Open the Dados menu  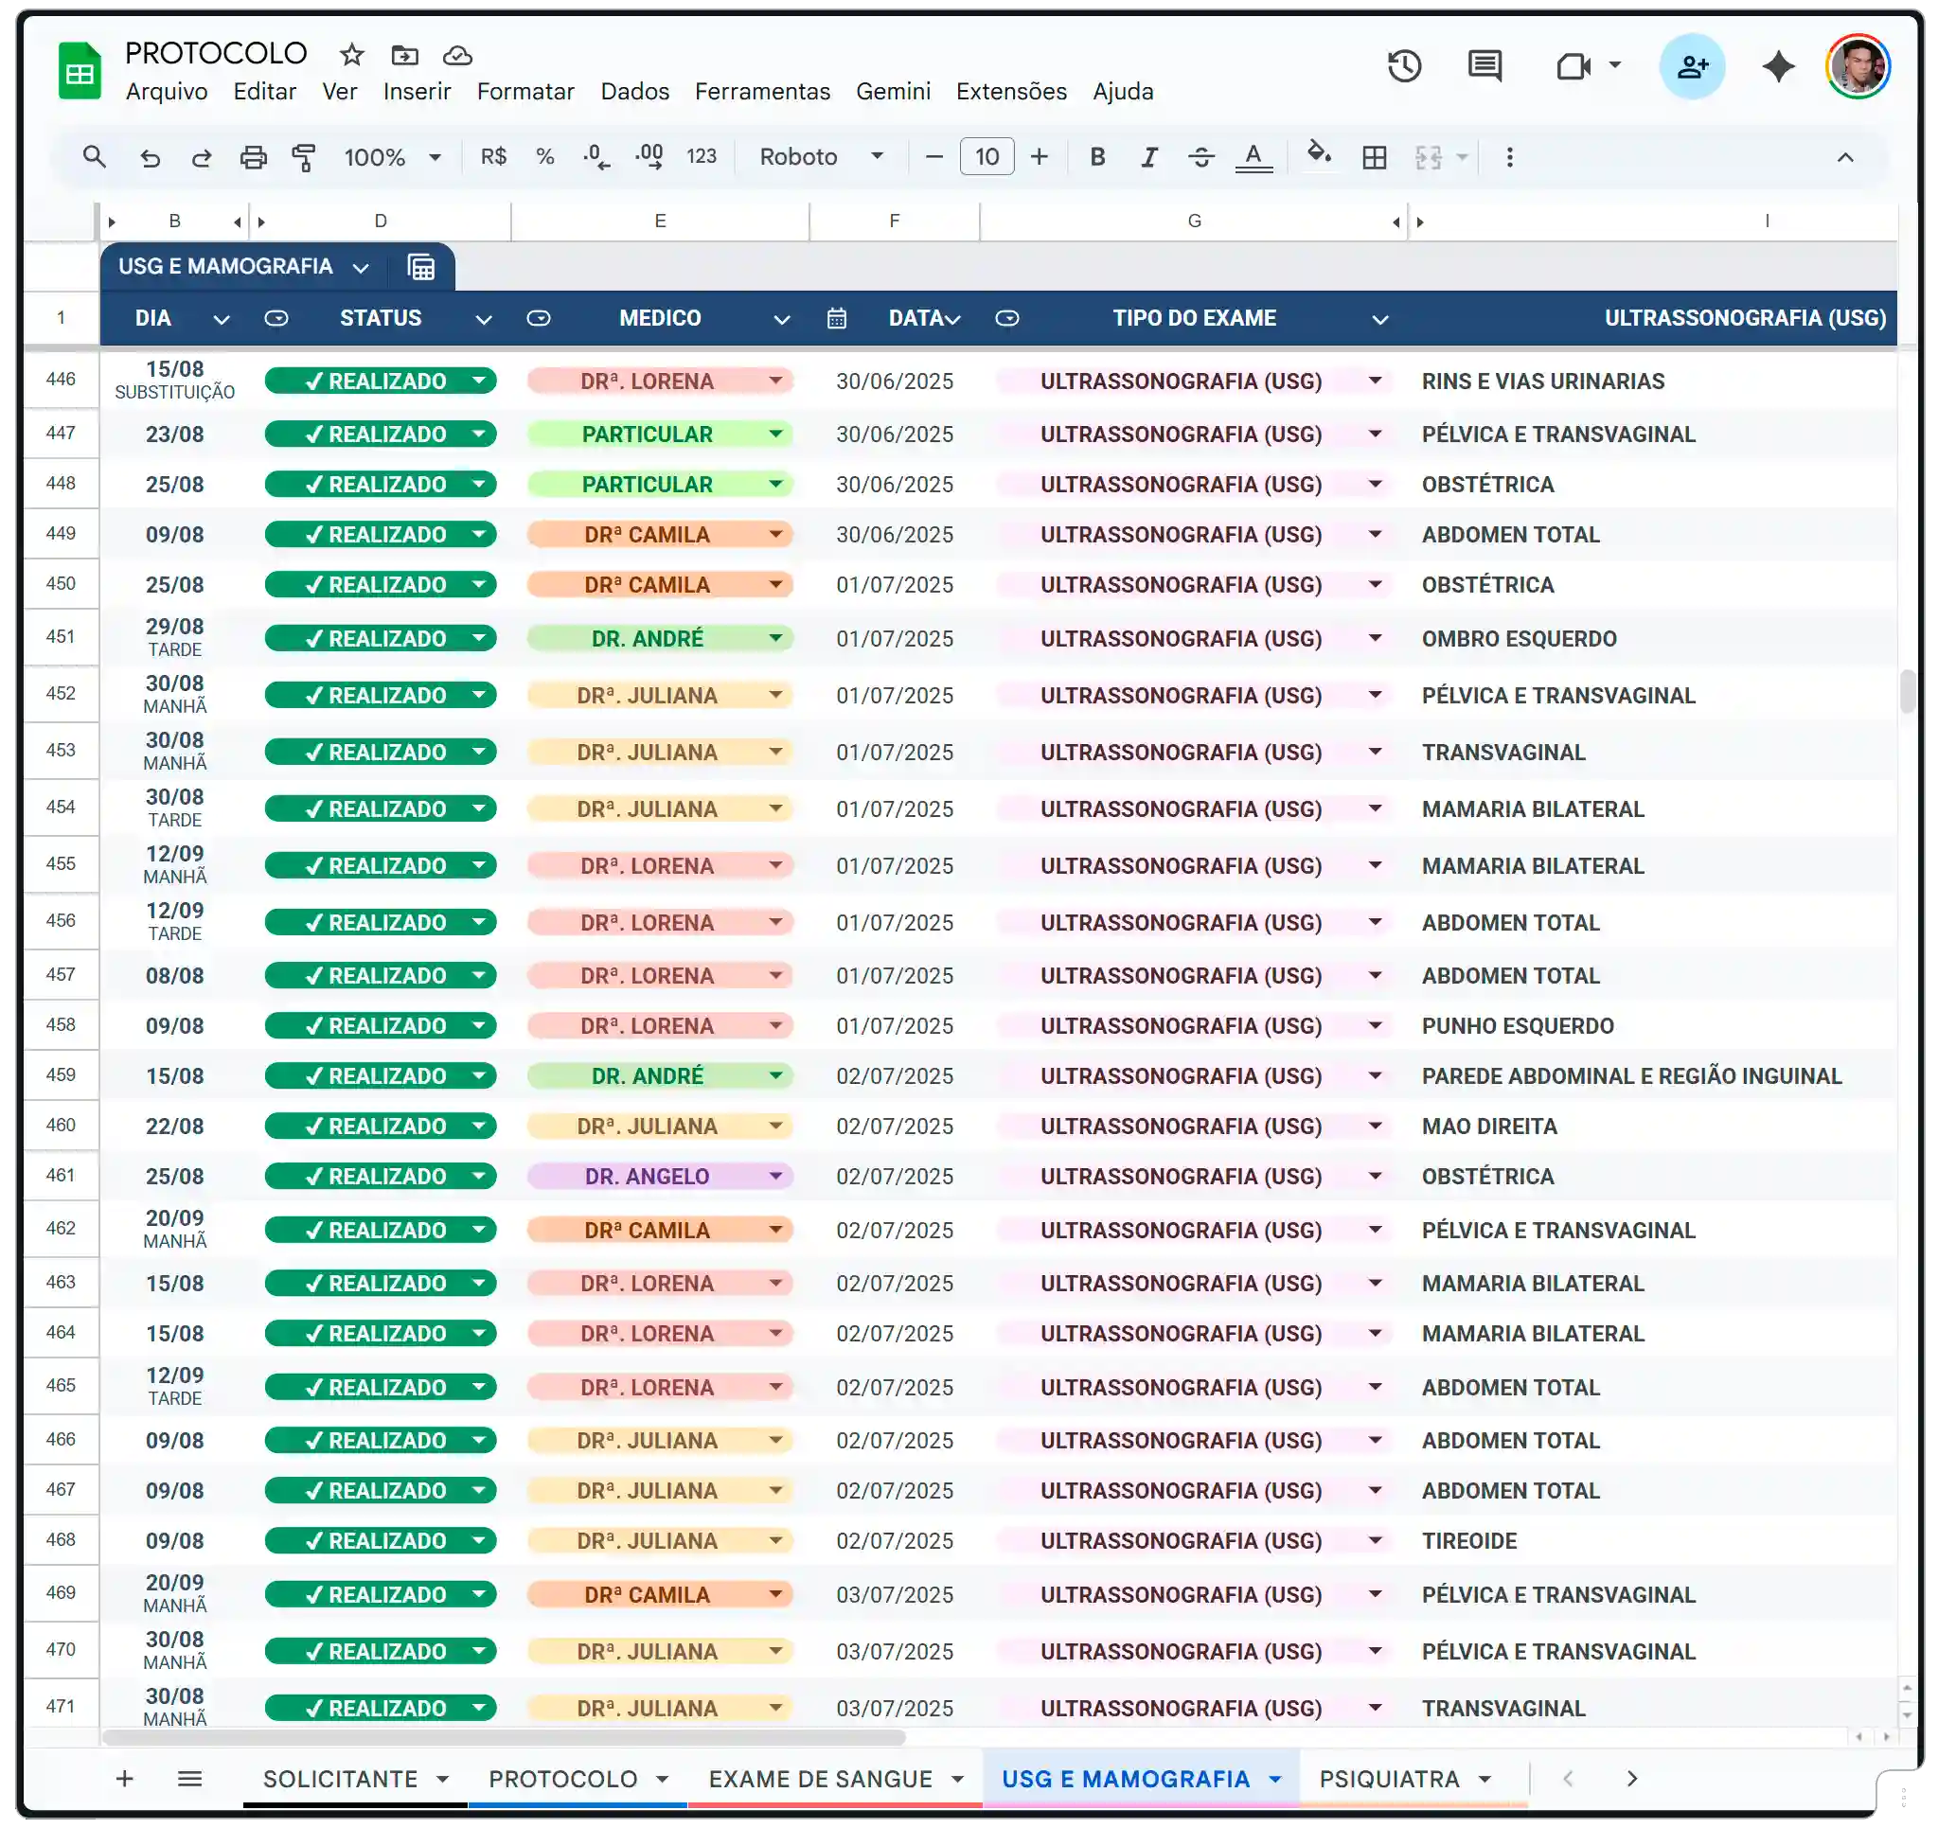(634, 92)
